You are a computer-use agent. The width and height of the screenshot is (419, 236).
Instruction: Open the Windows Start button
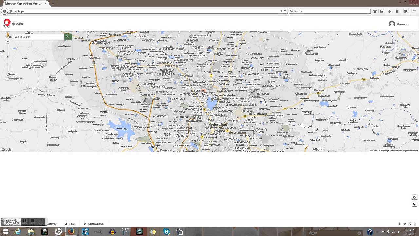tap(6, 232)
